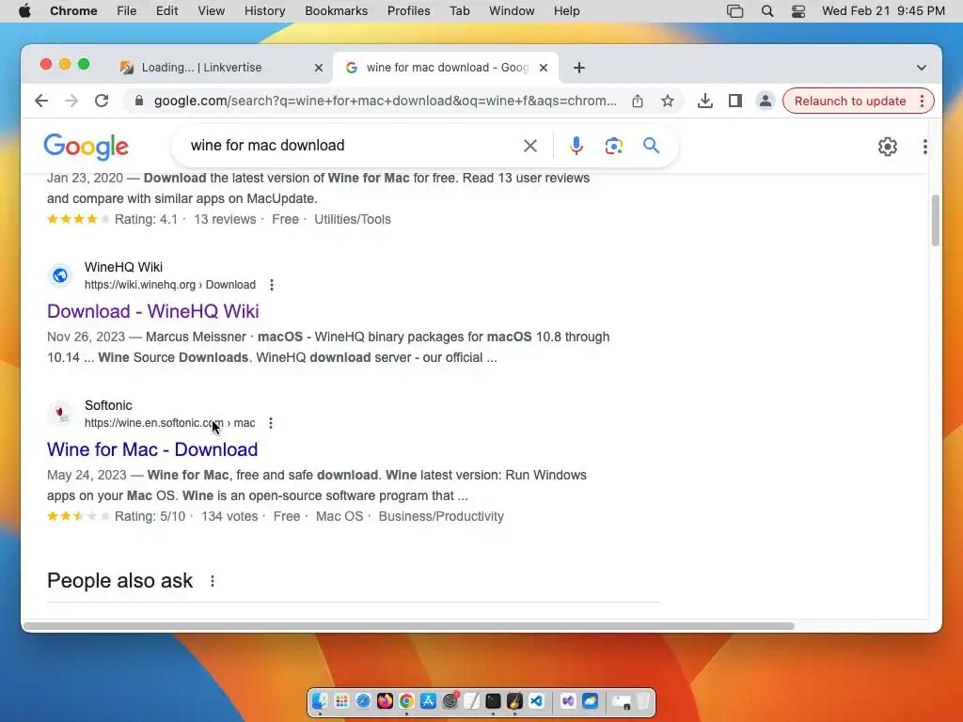Open Chrome menu dots by Relaunch to update
This screenshot has width=963, height=722.
[922, 101]
